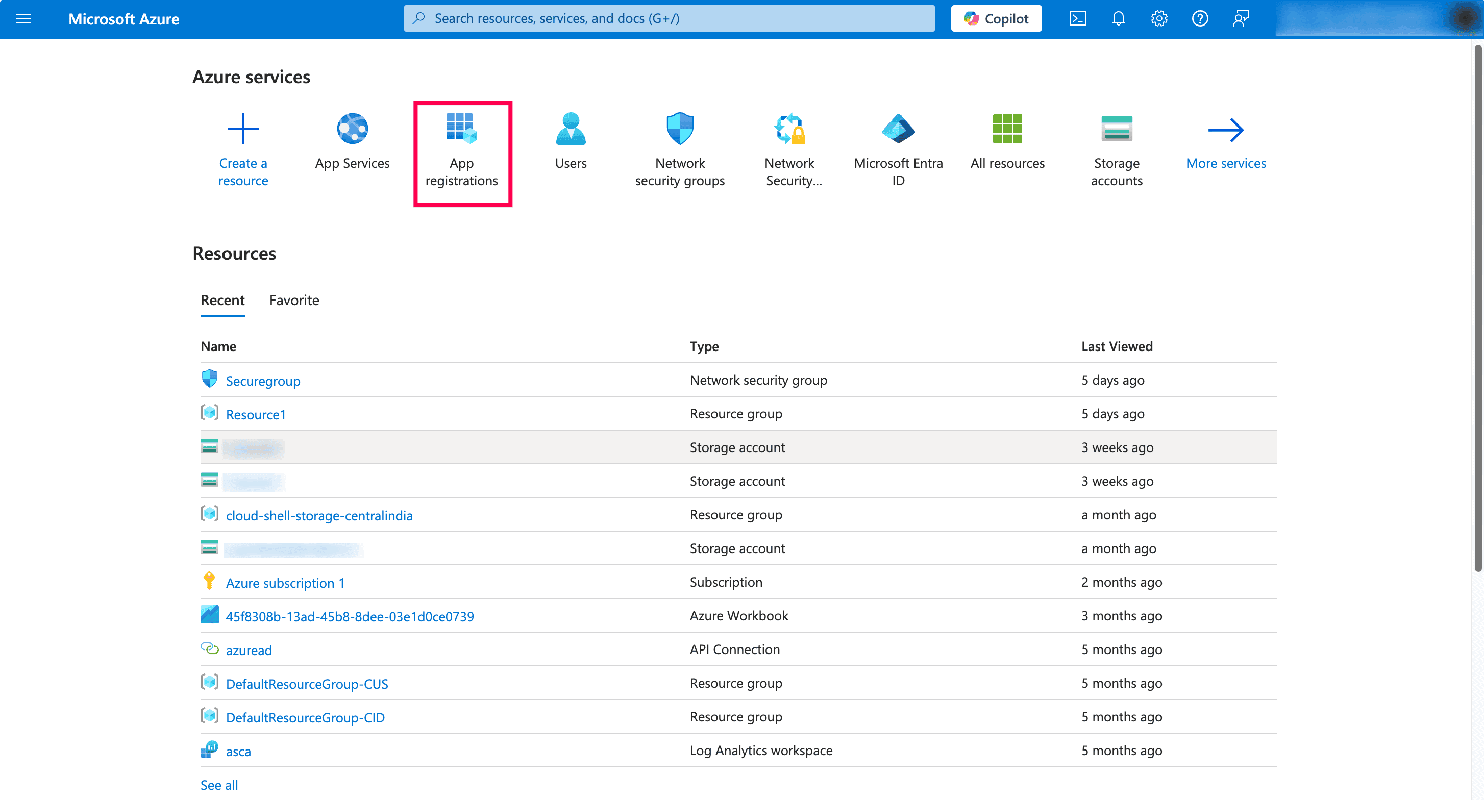
Task: Launch Copilot from the header
Action: (x=996, y=18)
